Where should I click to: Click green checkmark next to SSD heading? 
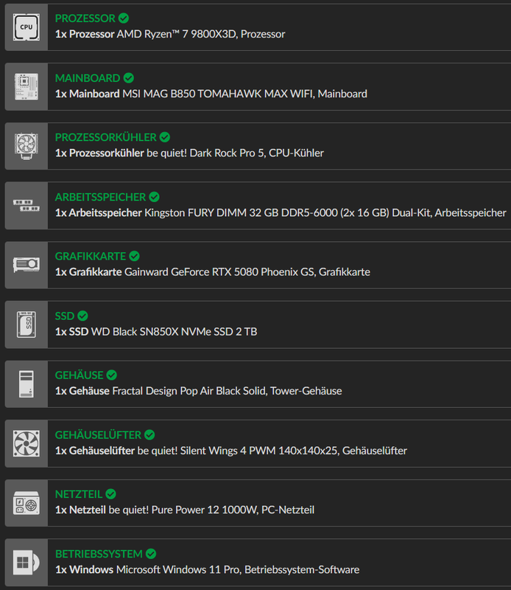click(82, 316)
